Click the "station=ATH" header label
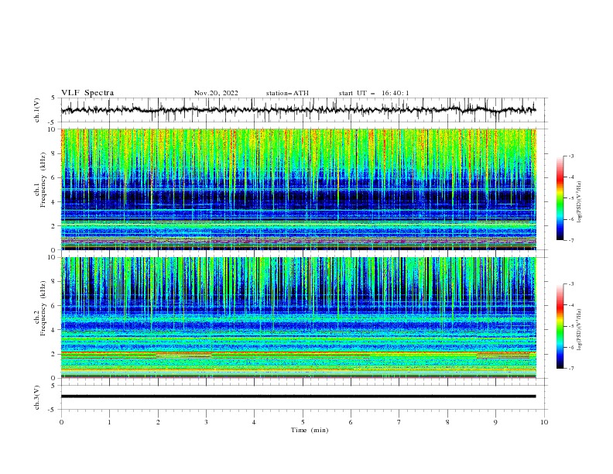613x474 pixels. tap(287, 93)
